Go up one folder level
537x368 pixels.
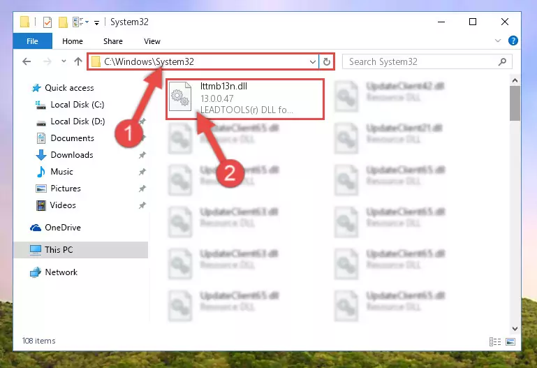(78, 61)
